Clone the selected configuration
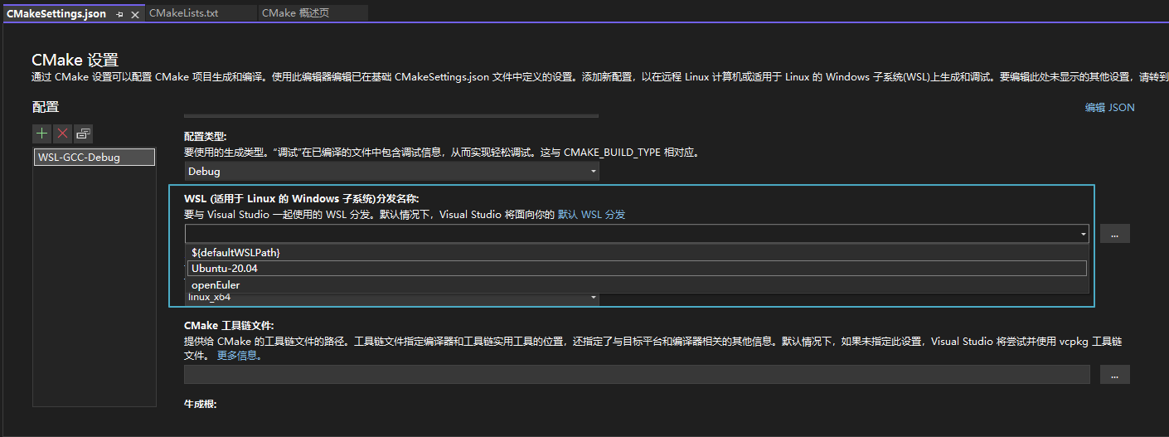The height and width of the screenshot is (437, 1169). coord(84,134)
